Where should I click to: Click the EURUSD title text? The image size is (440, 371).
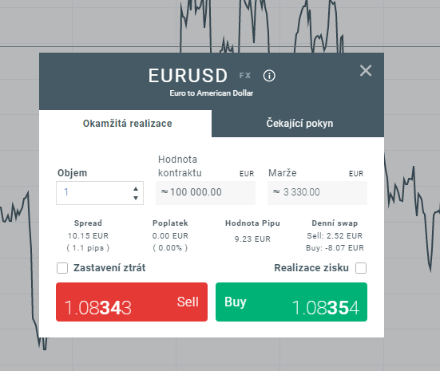point(188,76)
